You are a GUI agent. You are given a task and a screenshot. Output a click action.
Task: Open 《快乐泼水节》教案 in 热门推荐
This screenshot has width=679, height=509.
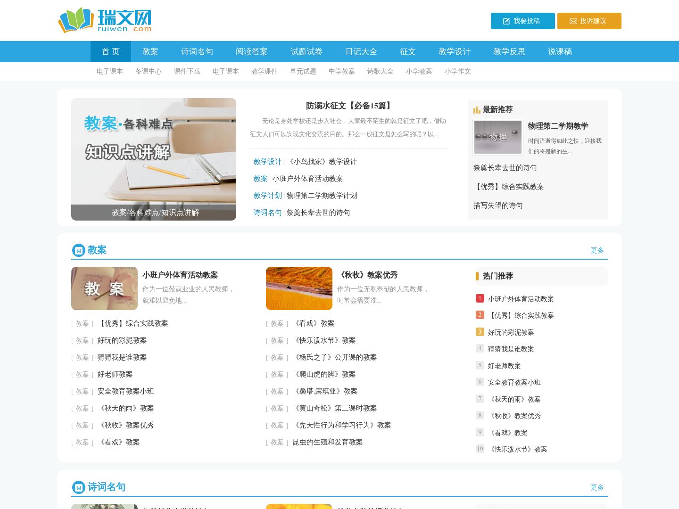click(x=518, y=449)
